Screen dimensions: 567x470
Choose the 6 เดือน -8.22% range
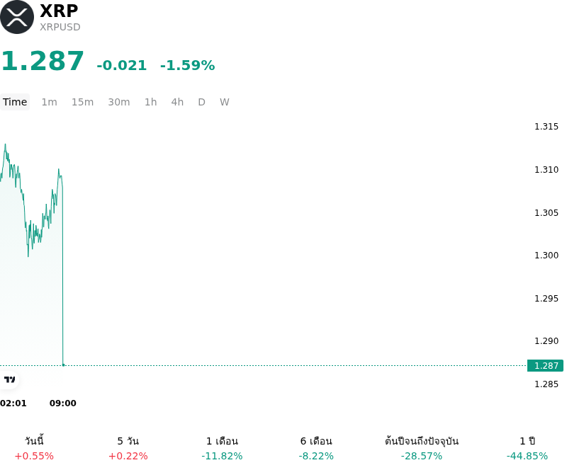tap(316, 448)
